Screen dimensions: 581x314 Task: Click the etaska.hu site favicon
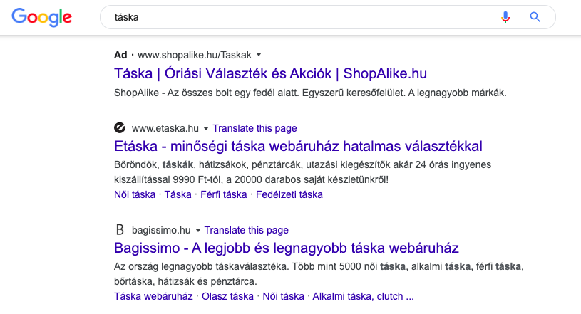[x=120, y=128]
